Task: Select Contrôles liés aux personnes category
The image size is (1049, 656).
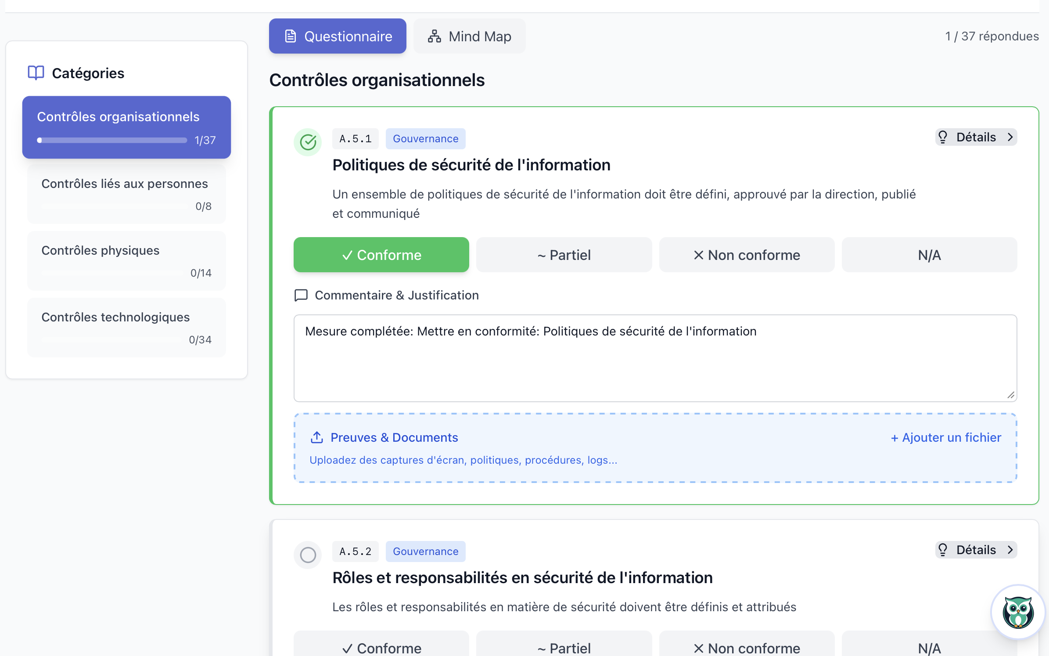Action: [126, 194]
